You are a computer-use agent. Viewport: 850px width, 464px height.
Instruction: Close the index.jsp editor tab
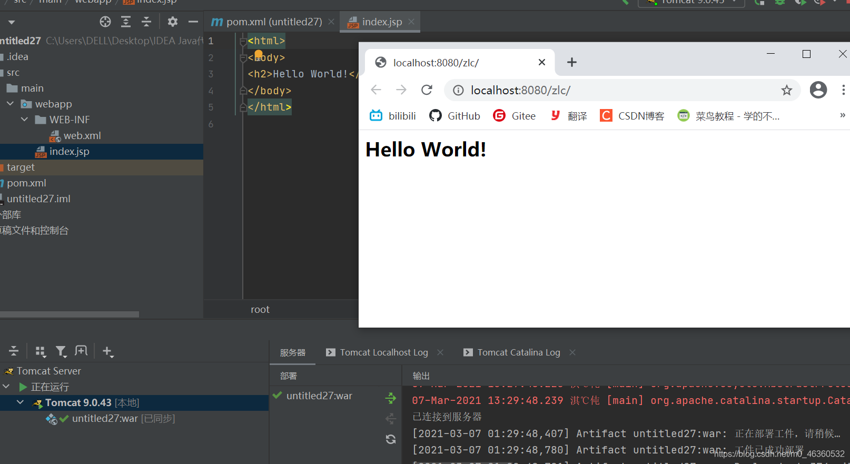tap(411, 22)
